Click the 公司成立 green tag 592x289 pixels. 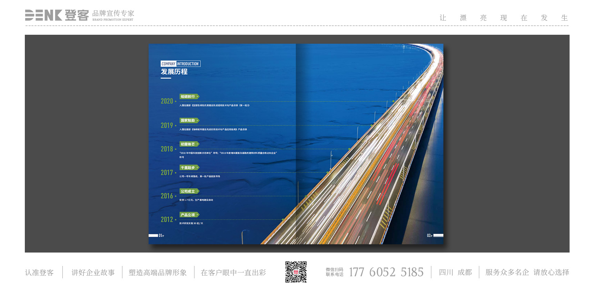tap(189, 191)
